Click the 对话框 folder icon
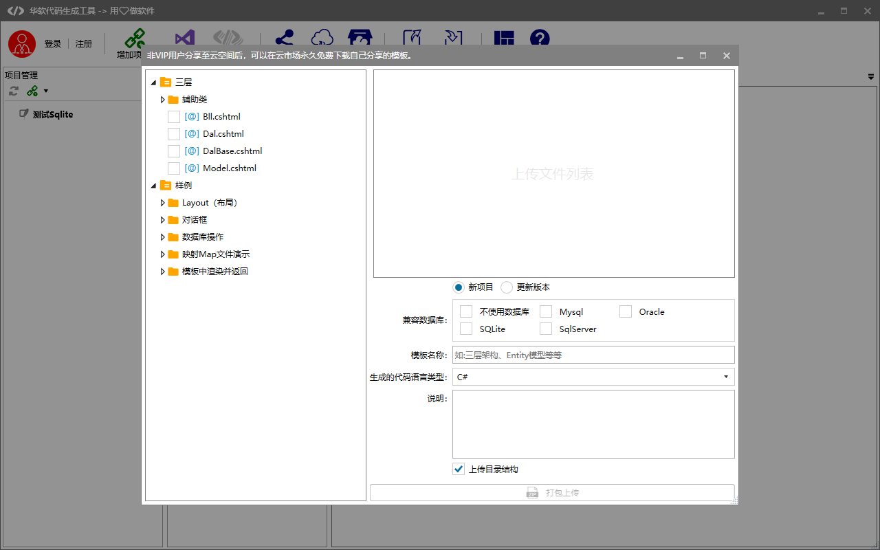 173,220
